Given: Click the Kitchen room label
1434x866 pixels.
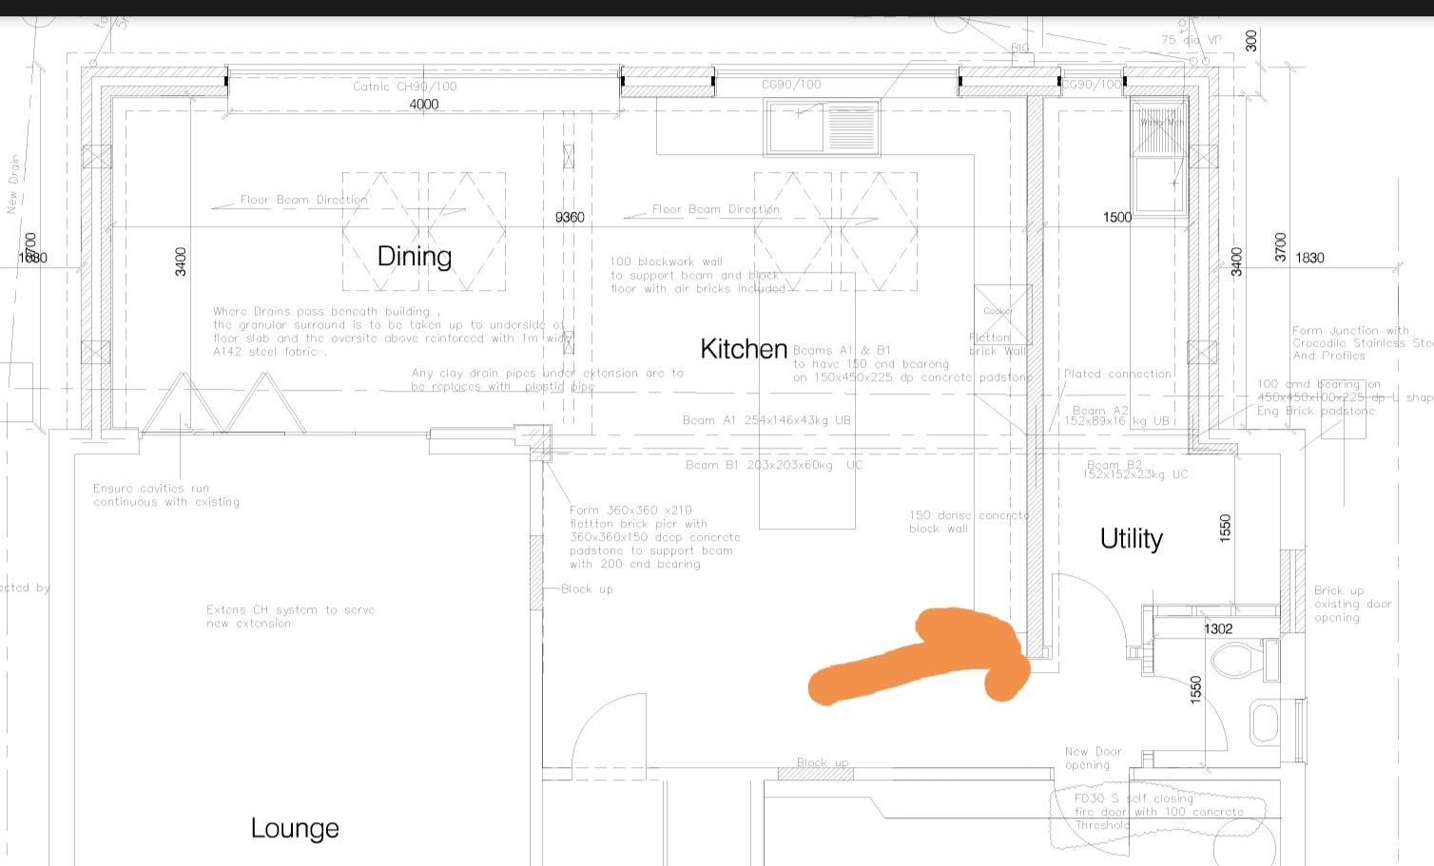Looking at the screenshot, I should 743,348.
